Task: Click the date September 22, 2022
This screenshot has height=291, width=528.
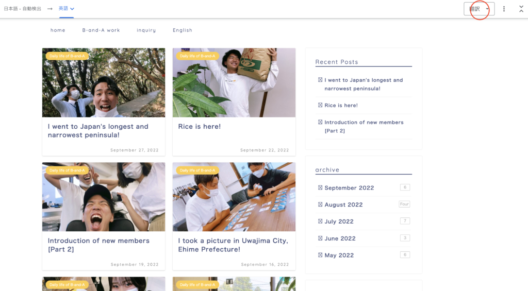Action: tap(265, 150)
